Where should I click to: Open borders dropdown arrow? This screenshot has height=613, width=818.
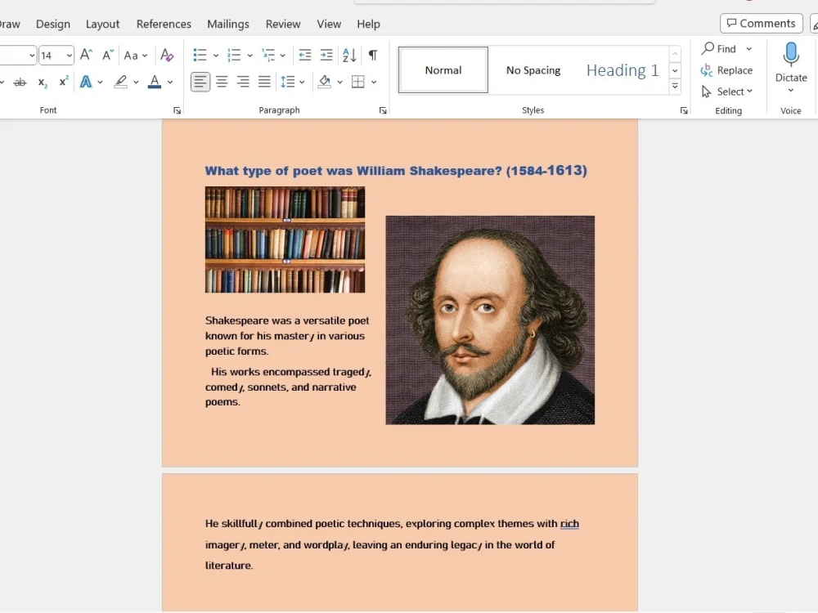[x=374, y=83]
